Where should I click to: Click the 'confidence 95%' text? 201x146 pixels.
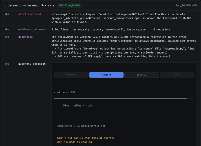click(65, 92)
